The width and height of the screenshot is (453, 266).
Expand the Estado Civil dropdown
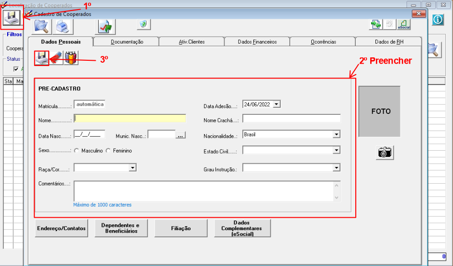coord(336,150)
